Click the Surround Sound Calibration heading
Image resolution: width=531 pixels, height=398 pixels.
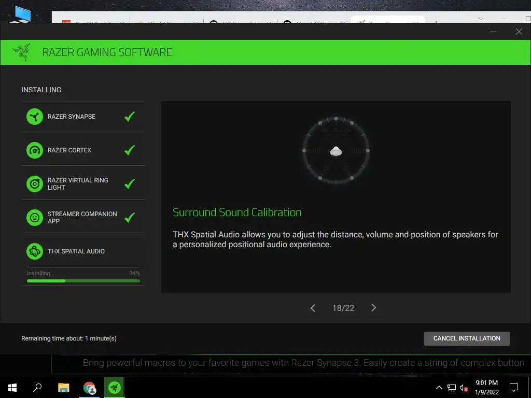coord(237,212)
